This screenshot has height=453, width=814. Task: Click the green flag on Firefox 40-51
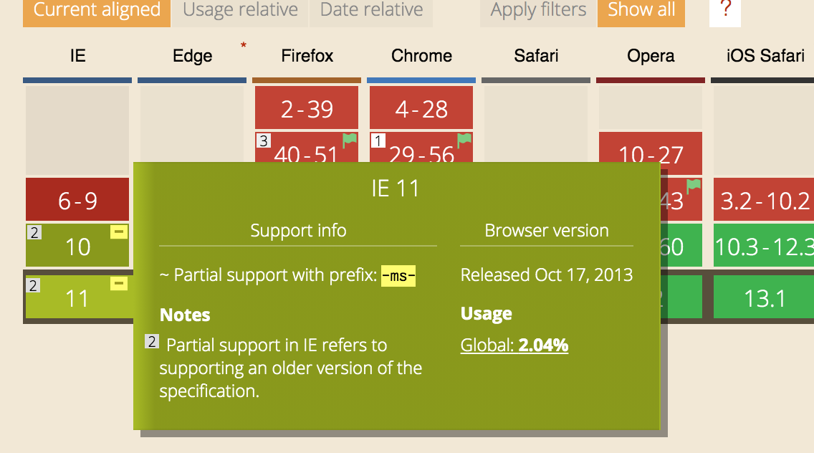[350, 140]
